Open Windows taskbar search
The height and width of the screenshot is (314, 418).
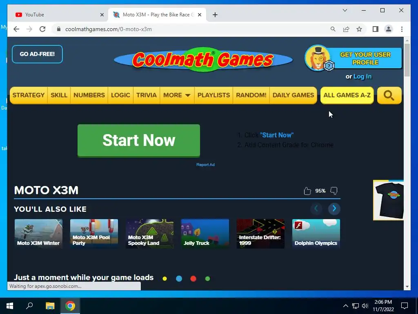(x=29, y=306)
